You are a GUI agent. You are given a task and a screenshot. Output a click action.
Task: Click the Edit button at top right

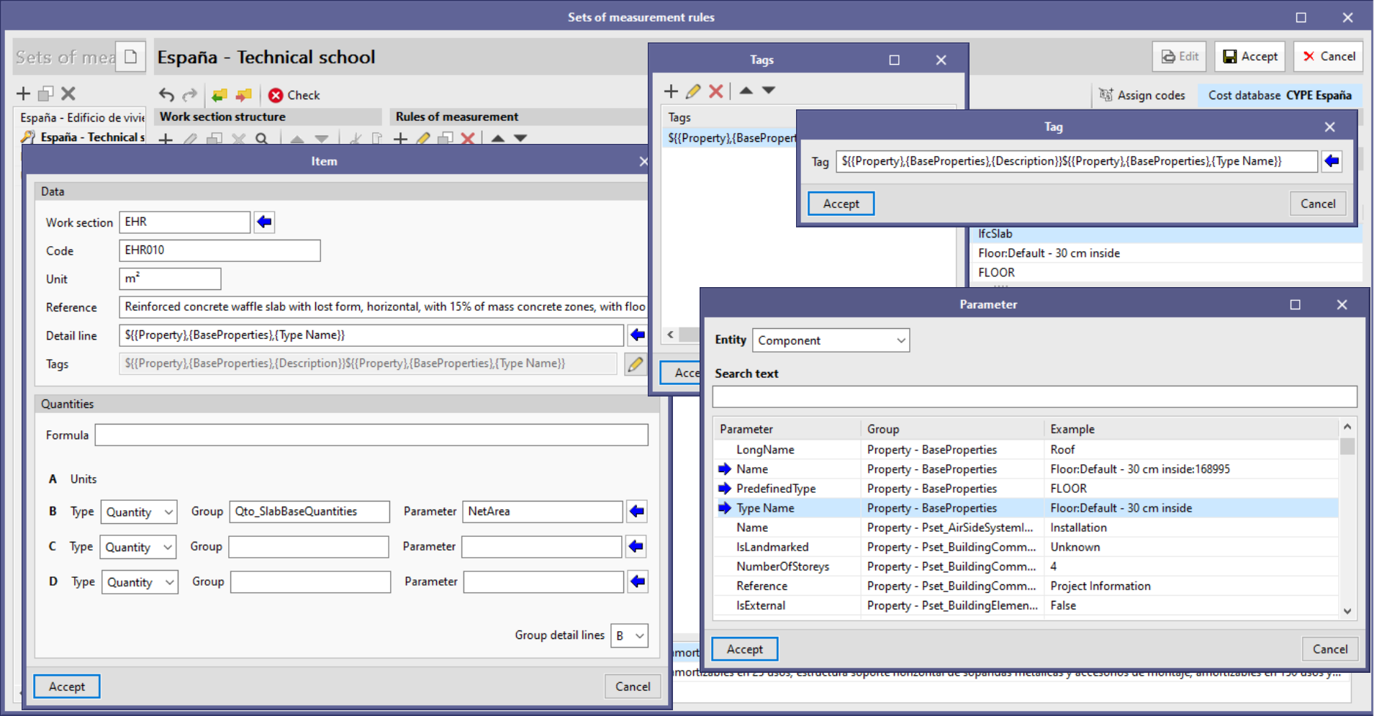1180,56
